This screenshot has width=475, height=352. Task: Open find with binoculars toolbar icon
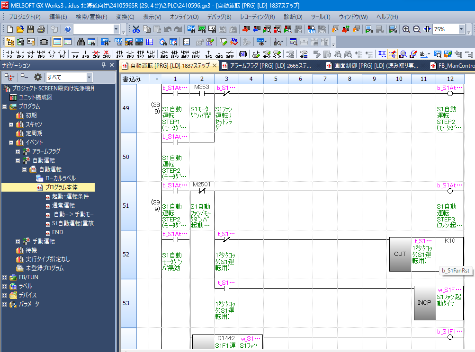[x=81, y=42]
